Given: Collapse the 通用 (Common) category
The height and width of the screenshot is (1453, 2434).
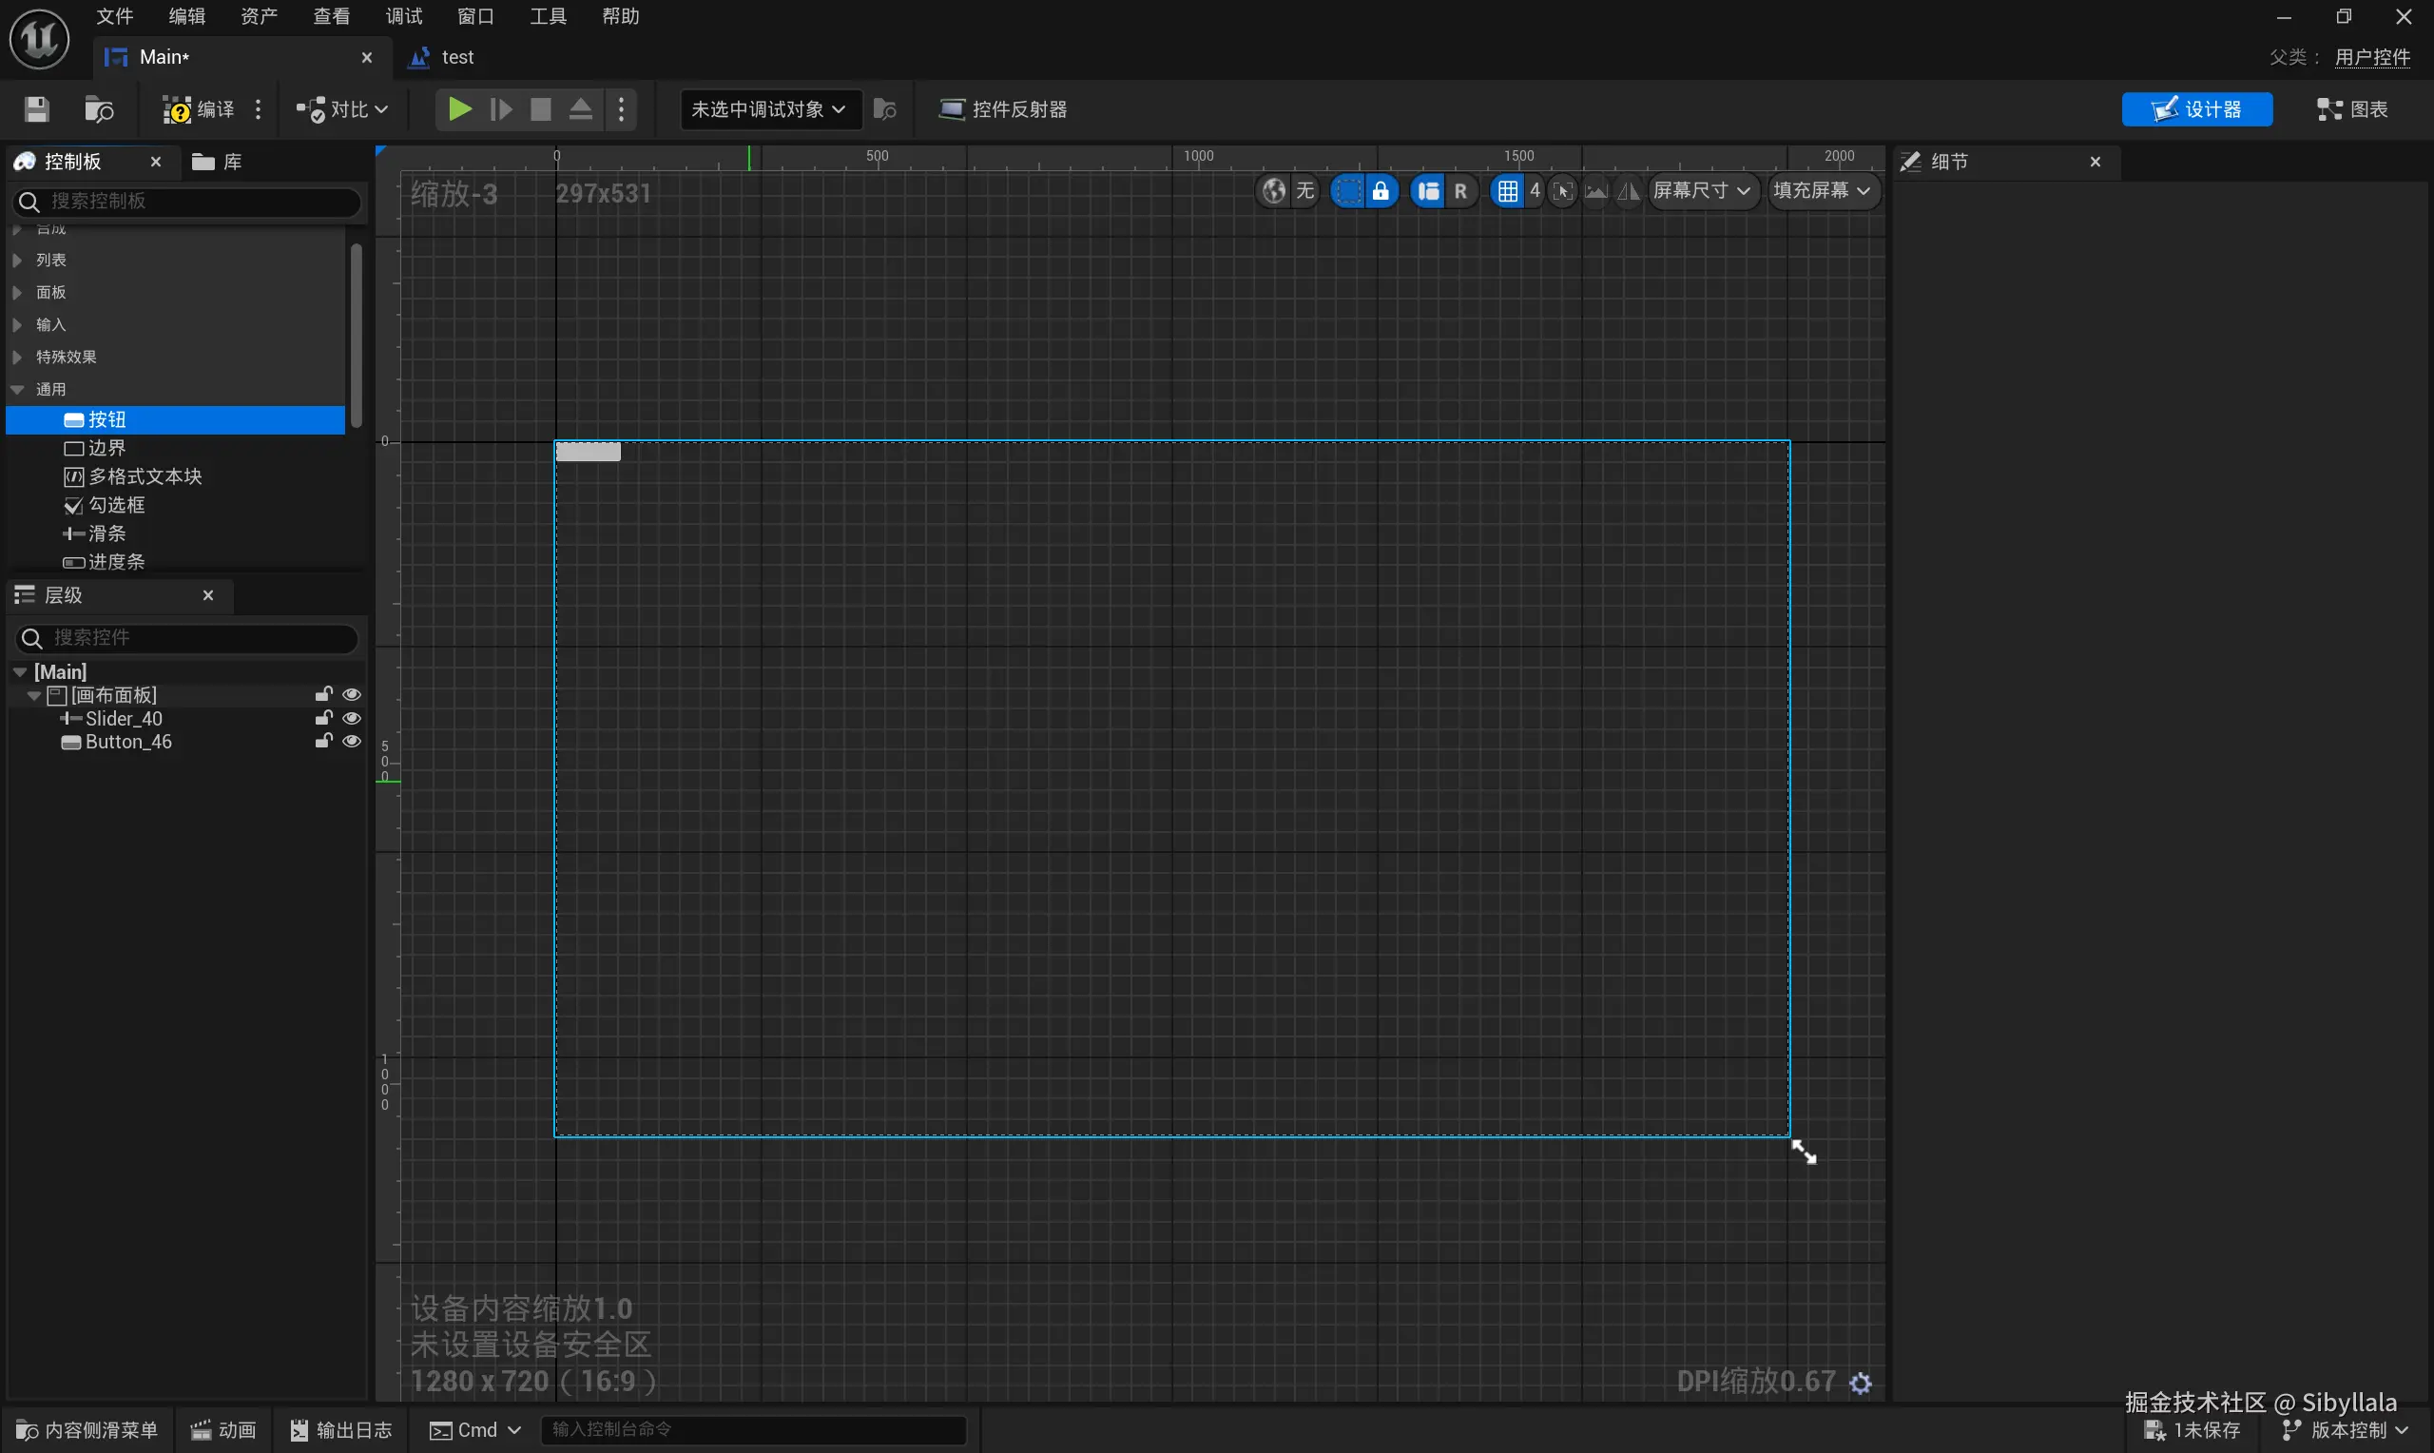Looking at the screenshot, I should point(18,390).
